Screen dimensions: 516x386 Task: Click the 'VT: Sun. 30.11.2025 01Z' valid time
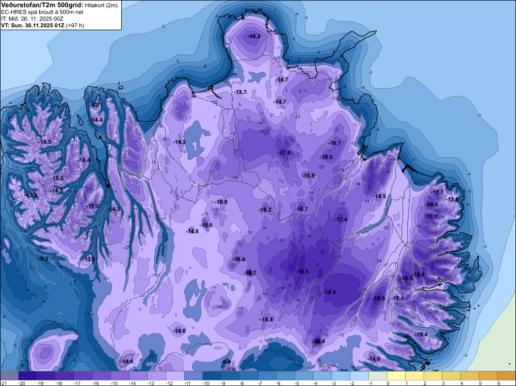33,25
